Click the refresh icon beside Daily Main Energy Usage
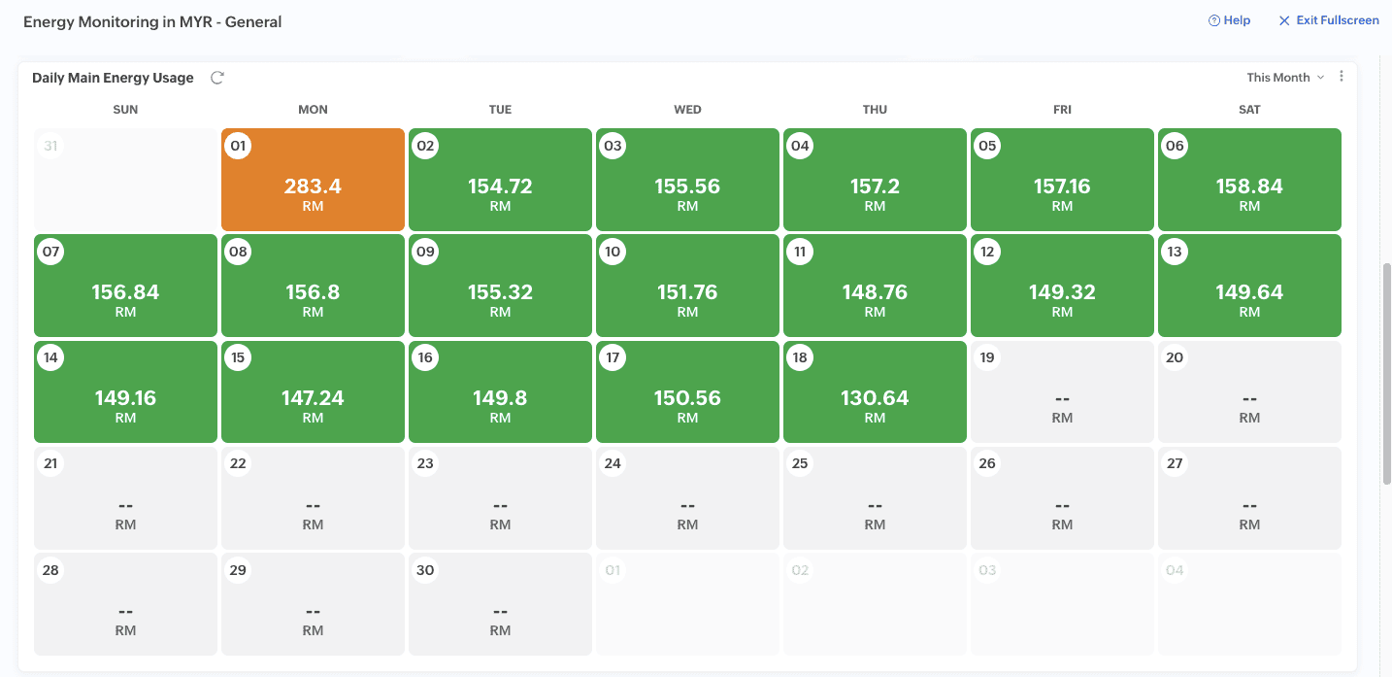The width and height of the screenshot is (1392, 677). (217, 78)
